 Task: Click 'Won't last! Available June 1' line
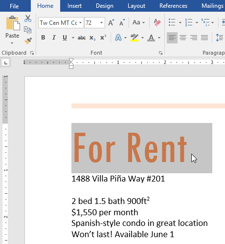[x=123, y=234]
